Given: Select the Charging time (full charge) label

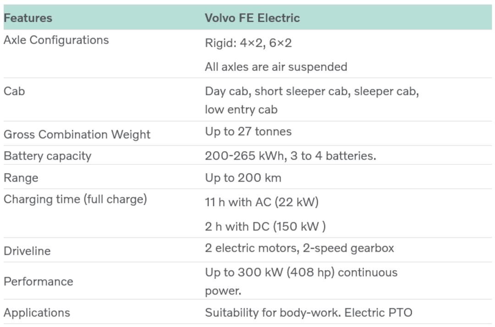Looking at the screenshot, I should pos(75,199).
